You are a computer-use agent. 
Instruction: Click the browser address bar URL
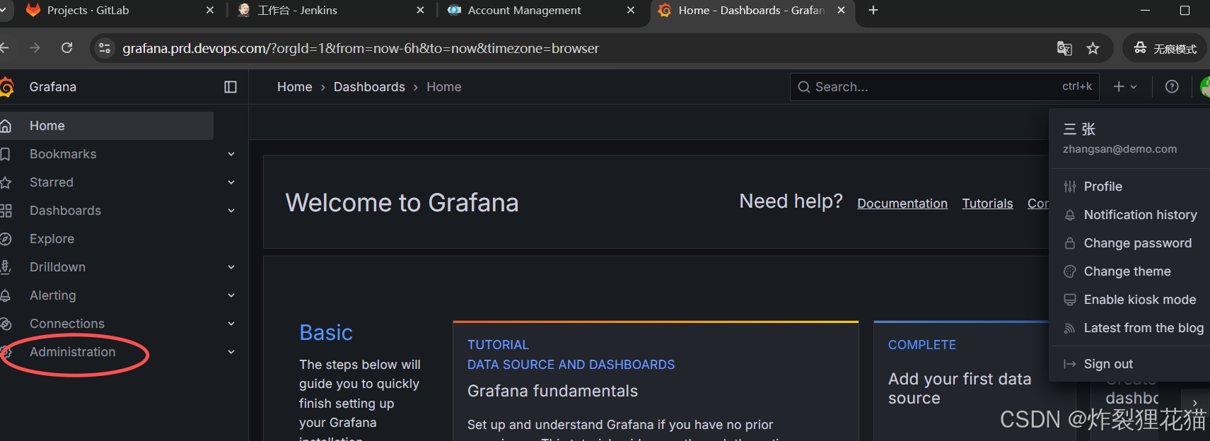point(361,48)
